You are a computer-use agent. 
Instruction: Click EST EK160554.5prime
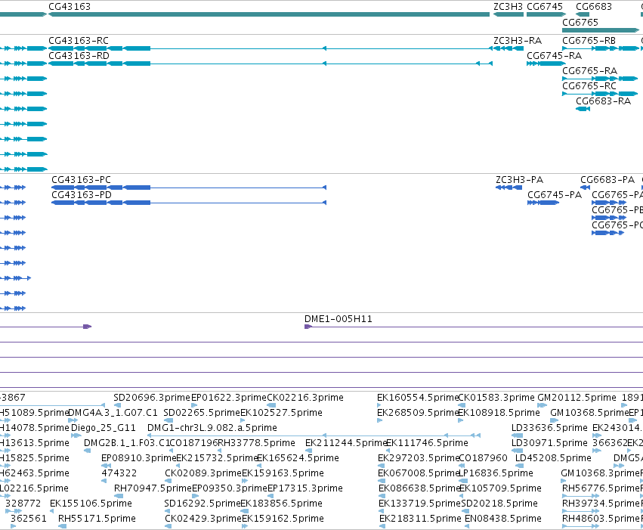pyautogui.click(x=417, y=398)
